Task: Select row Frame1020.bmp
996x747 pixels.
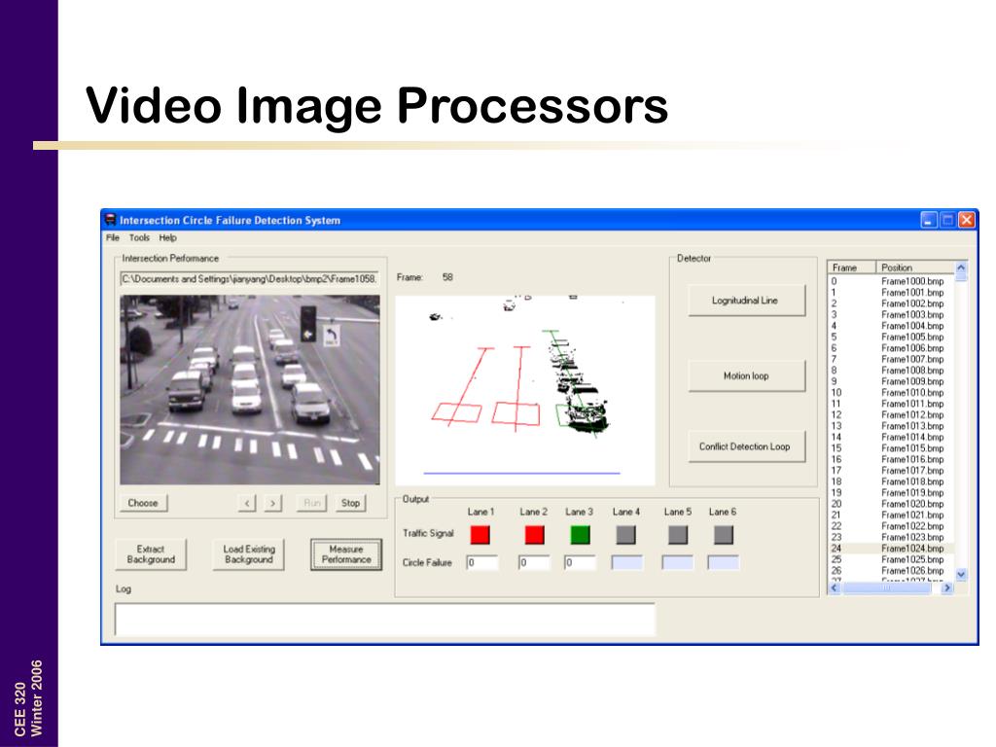Action: (x=891, y=503)
